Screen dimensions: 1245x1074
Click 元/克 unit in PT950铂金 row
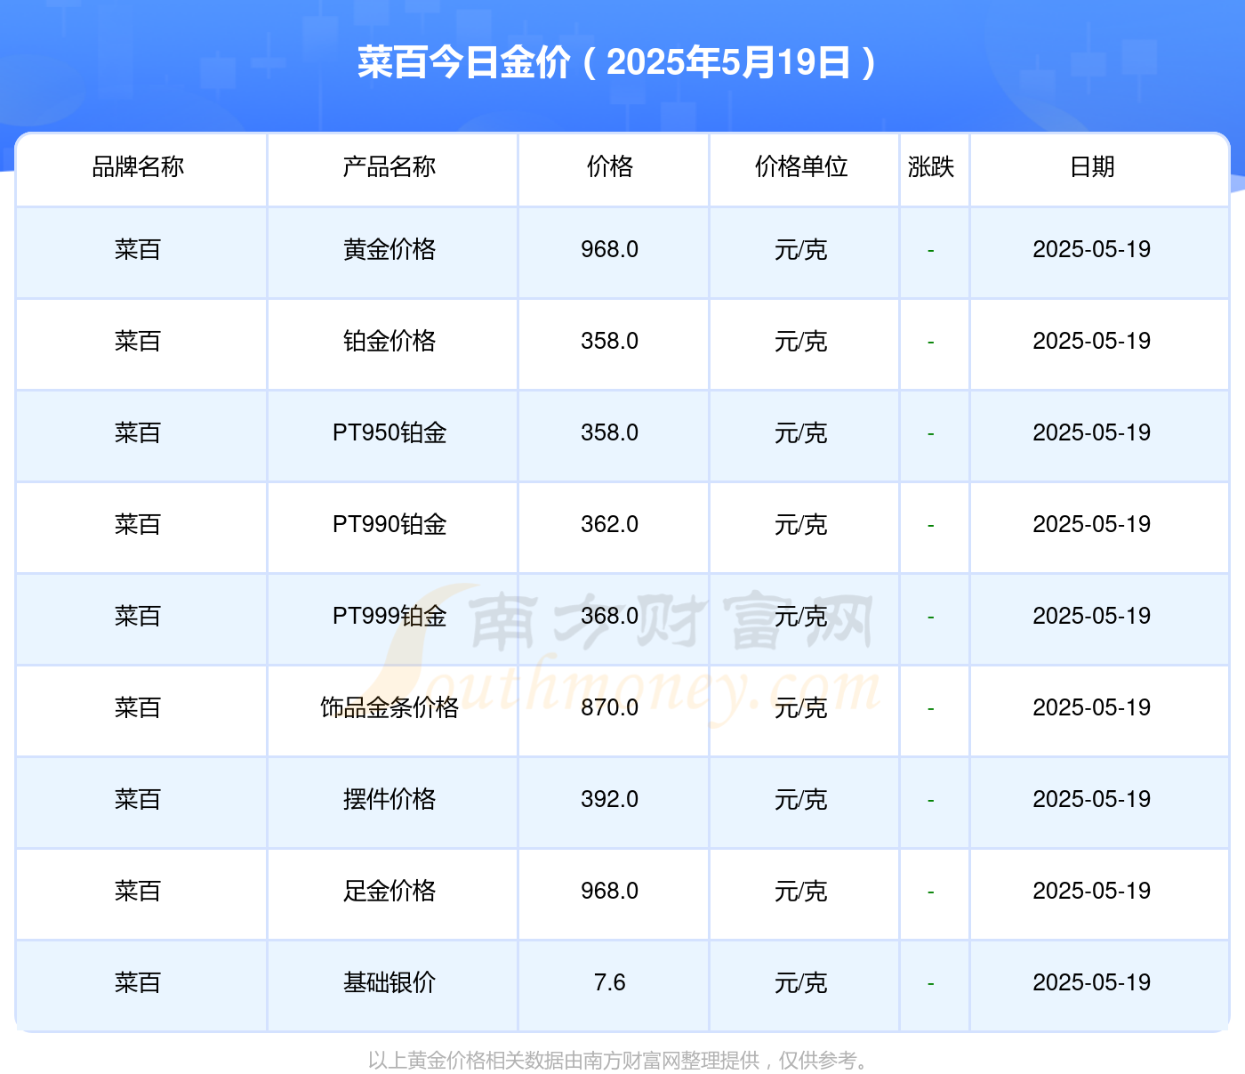click(801, 432)
